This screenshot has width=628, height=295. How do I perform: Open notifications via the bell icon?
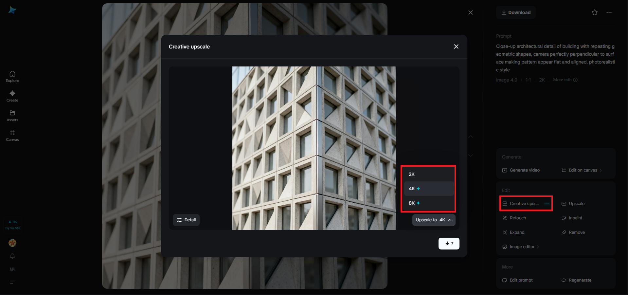12,256
